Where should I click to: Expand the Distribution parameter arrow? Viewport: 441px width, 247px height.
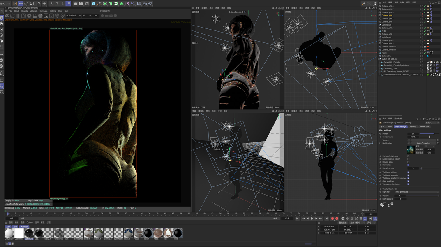coord(380,143)
